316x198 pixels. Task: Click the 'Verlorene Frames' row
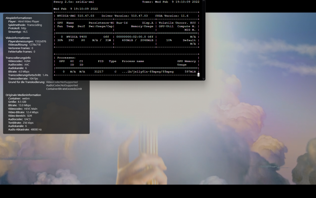pyautogui.click(x=21, y=48)
